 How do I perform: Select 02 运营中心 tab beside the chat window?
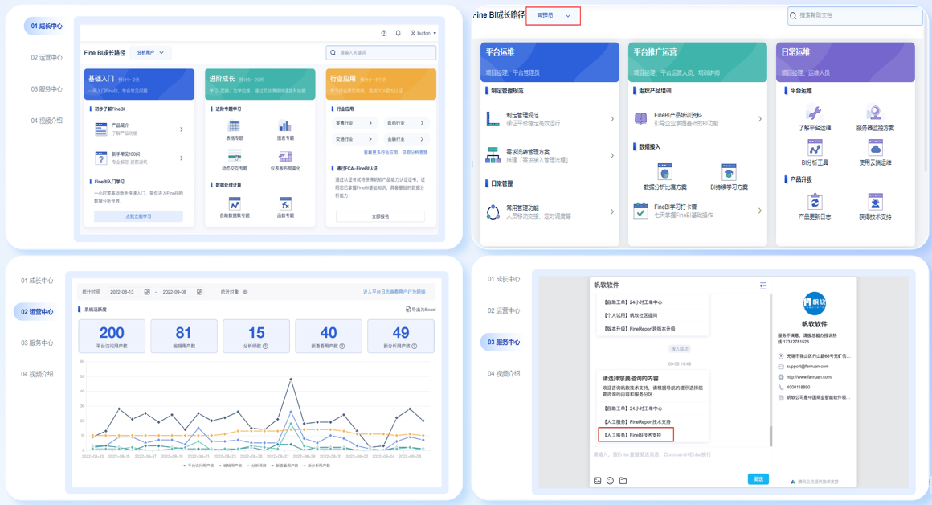click(504, 310)
